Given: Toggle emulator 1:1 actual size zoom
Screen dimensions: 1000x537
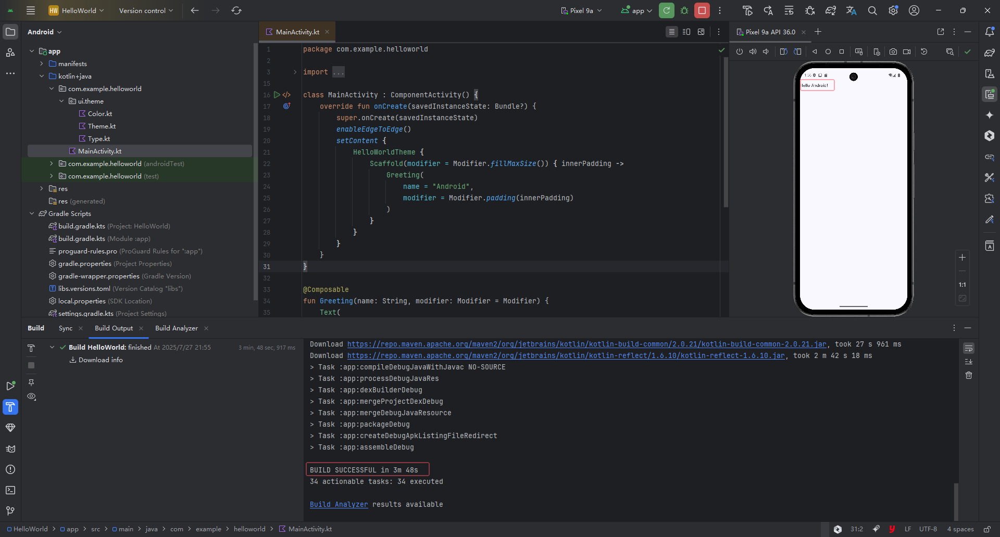Looking at the screenshot, I should click(x=963, y=285).
